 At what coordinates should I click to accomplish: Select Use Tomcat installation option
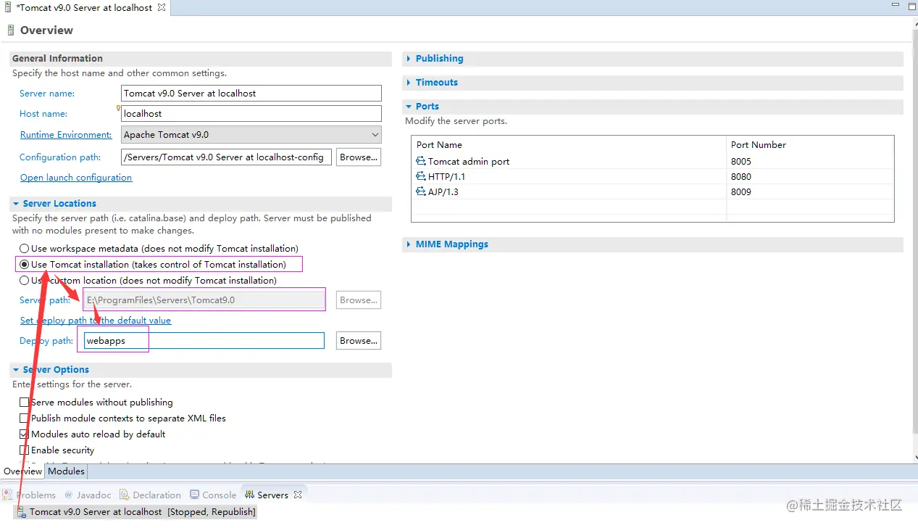click(x=25, y=264)
